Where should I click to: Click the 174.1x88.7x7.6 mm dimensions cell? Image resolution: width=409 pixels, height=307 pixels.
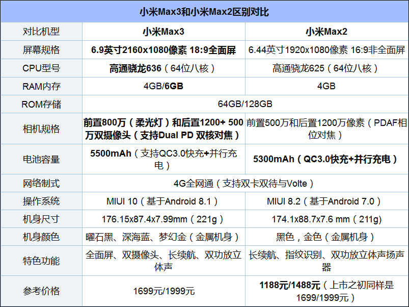tap(326, 219)
